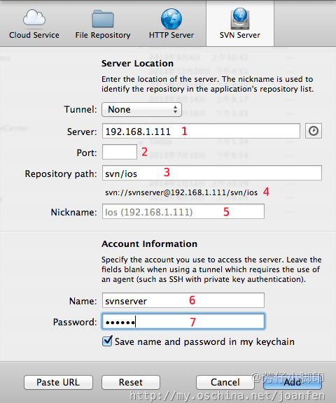Click the Nickname text field
Screen dimensions: 336x403
183,211
